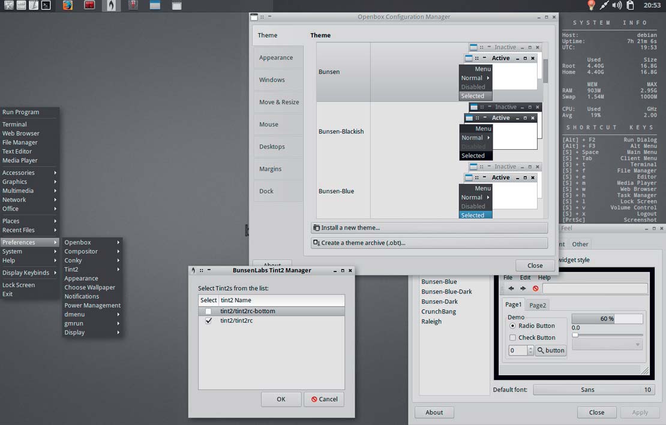Tick the demo Check Button

click(x=512, y=337)
